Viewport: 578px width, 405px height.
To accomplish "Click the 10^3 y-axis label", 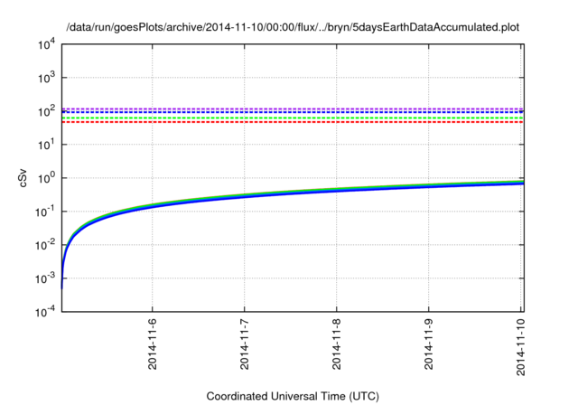I will (x=46, y=78).
